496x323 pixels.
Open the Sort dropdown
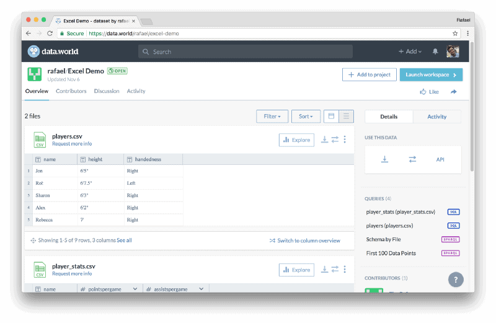pos(306,117)
